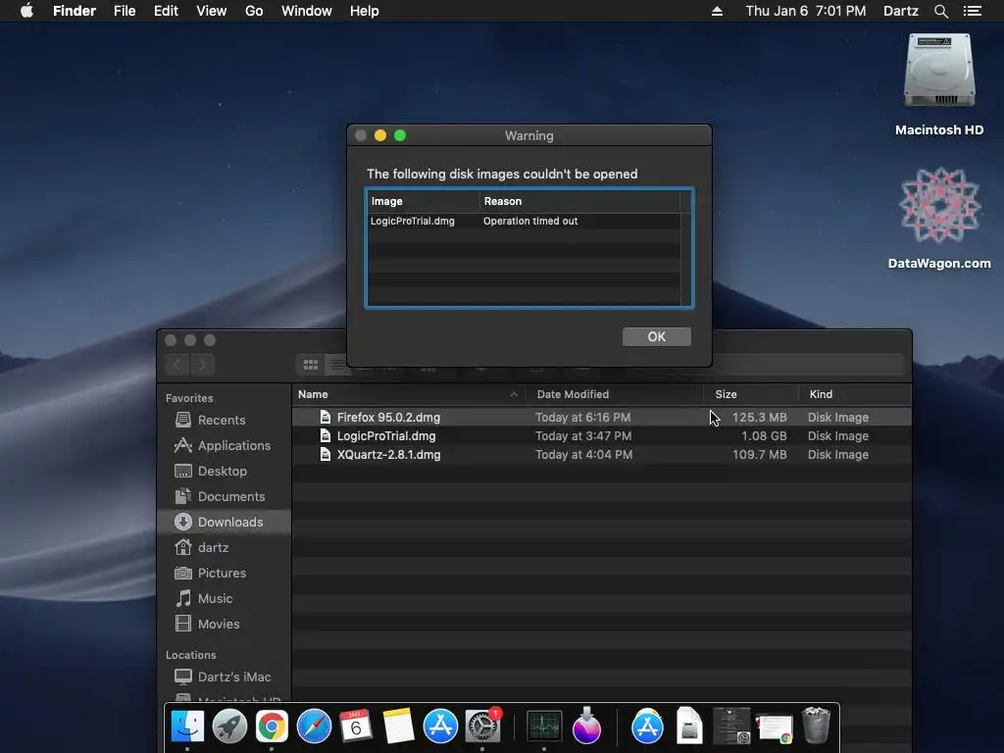Click 1.08 GB size cell
Viewport: 1004px width, 753px height.
click(764, 436)
